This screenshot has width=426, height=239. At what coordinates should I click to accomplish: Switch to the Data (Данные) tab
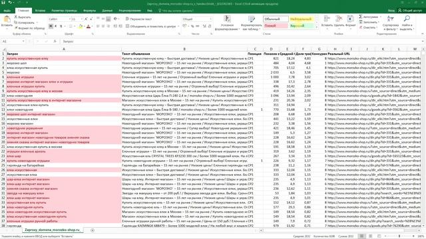pos(107,11)
